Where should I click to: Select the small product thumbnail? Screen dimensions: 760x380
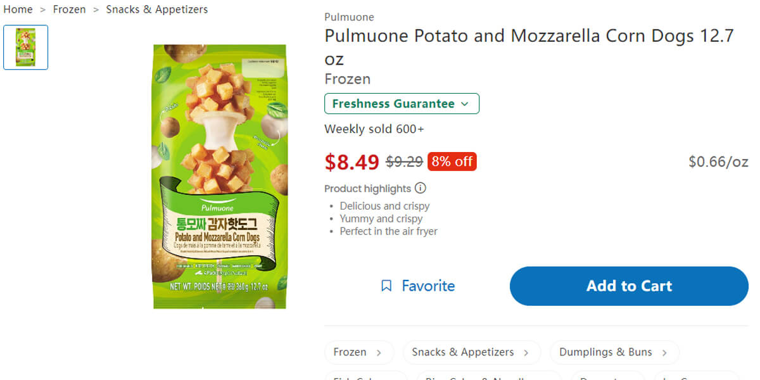point(25,47)
